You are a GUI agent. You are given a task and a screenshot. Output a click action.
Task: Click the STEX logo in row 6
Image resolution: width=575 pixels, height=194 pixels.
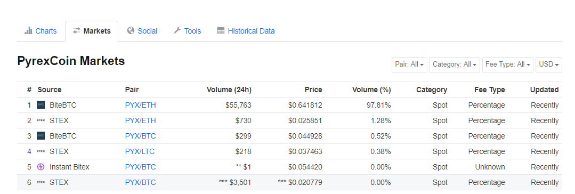point(41,182)
